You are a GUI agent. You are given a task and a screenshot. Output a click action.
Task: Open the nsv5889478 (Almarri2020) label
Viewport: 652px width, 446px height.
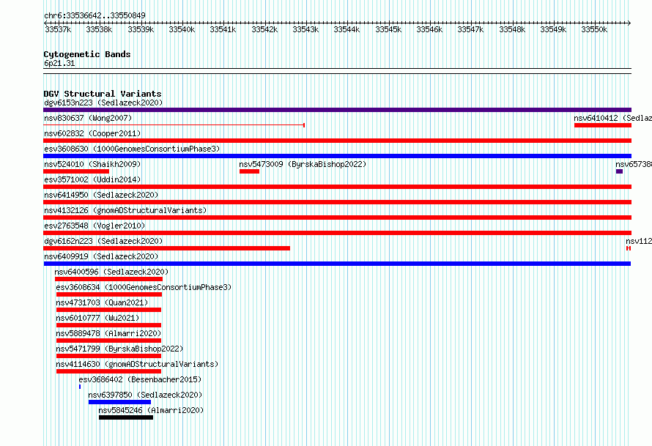point(108,333)
